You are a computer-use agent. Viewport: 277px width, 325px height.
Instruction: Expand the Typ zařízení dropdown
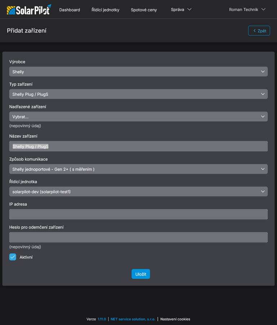click(x=138, y=94)
